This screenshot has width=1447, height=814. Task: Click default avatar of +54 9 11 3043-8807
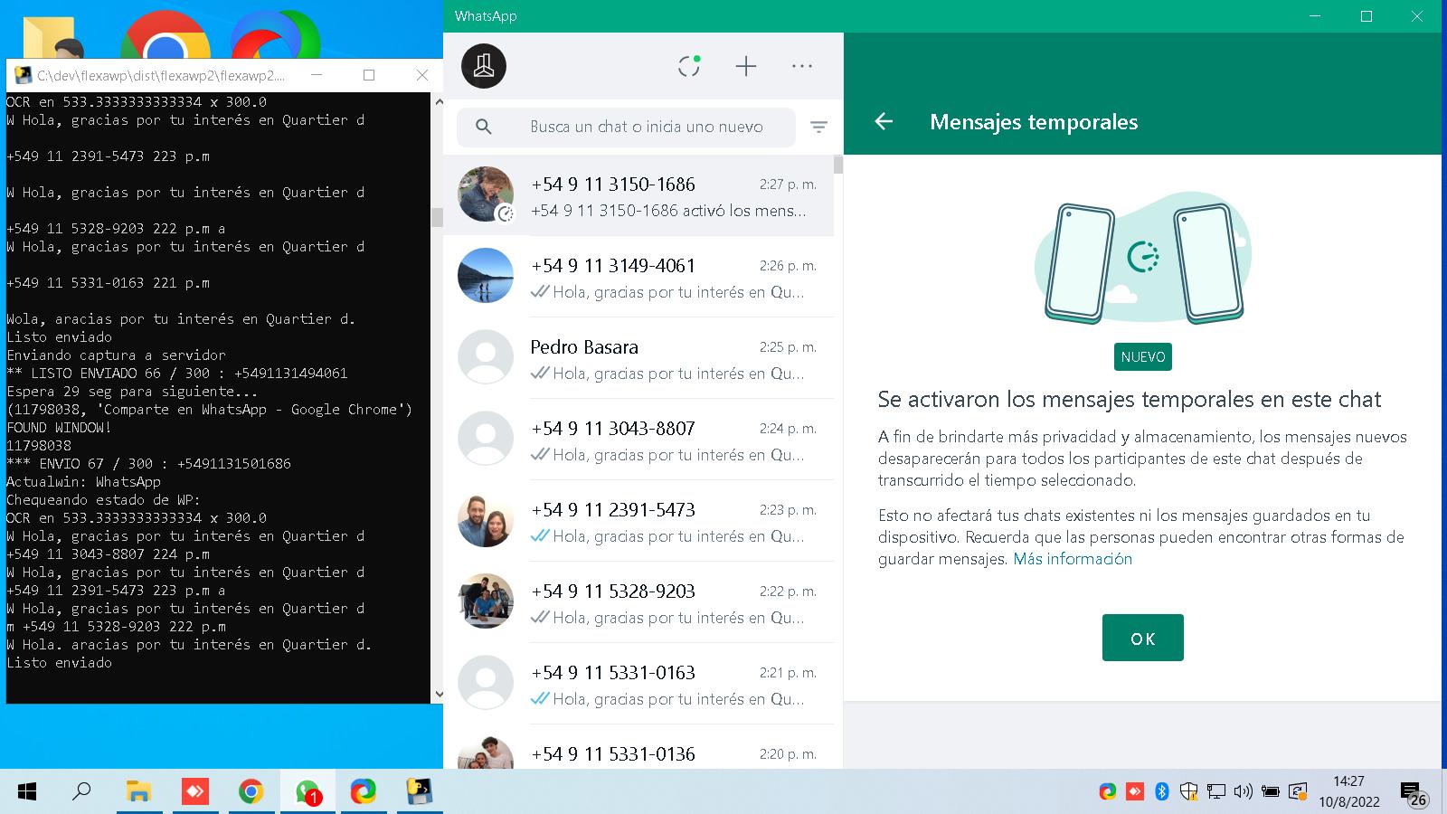point(486,439)
